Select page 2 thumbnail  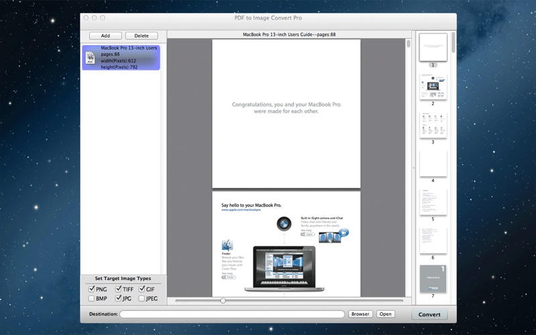point(433,86)
